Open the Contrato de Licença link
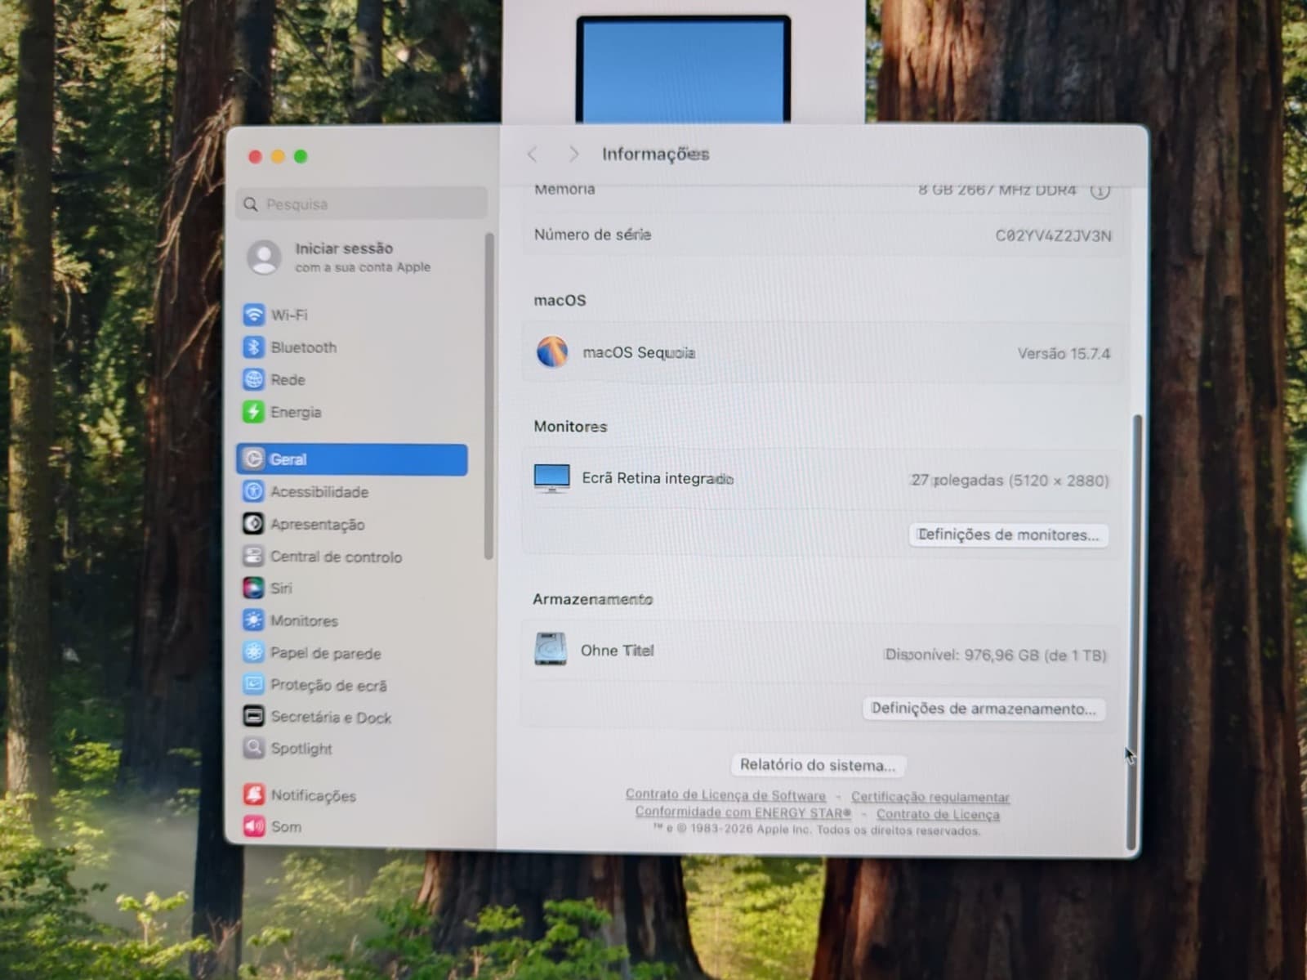 coord(938,814)
